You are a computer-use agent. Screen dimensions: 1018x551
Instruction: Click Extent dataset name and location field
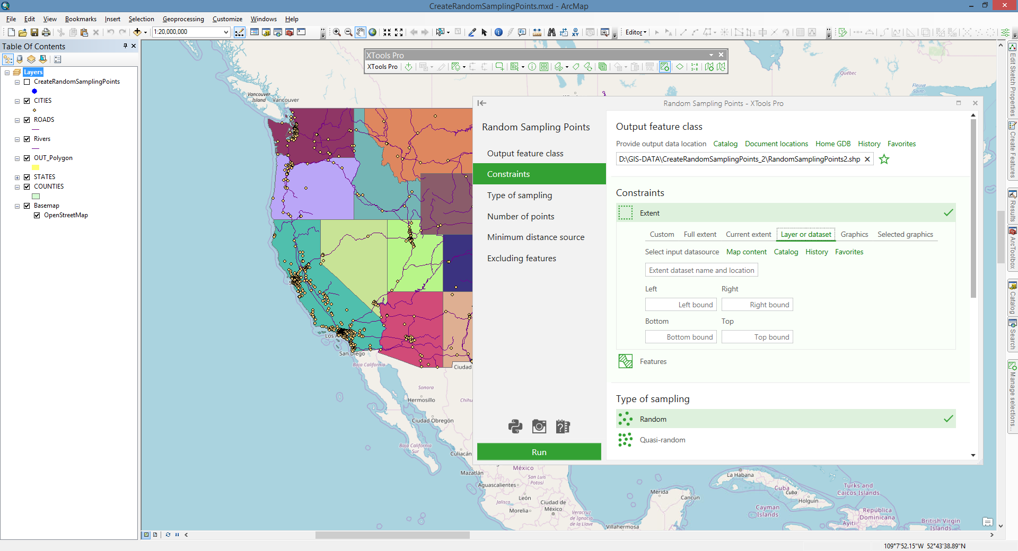(x=701, y=270)
